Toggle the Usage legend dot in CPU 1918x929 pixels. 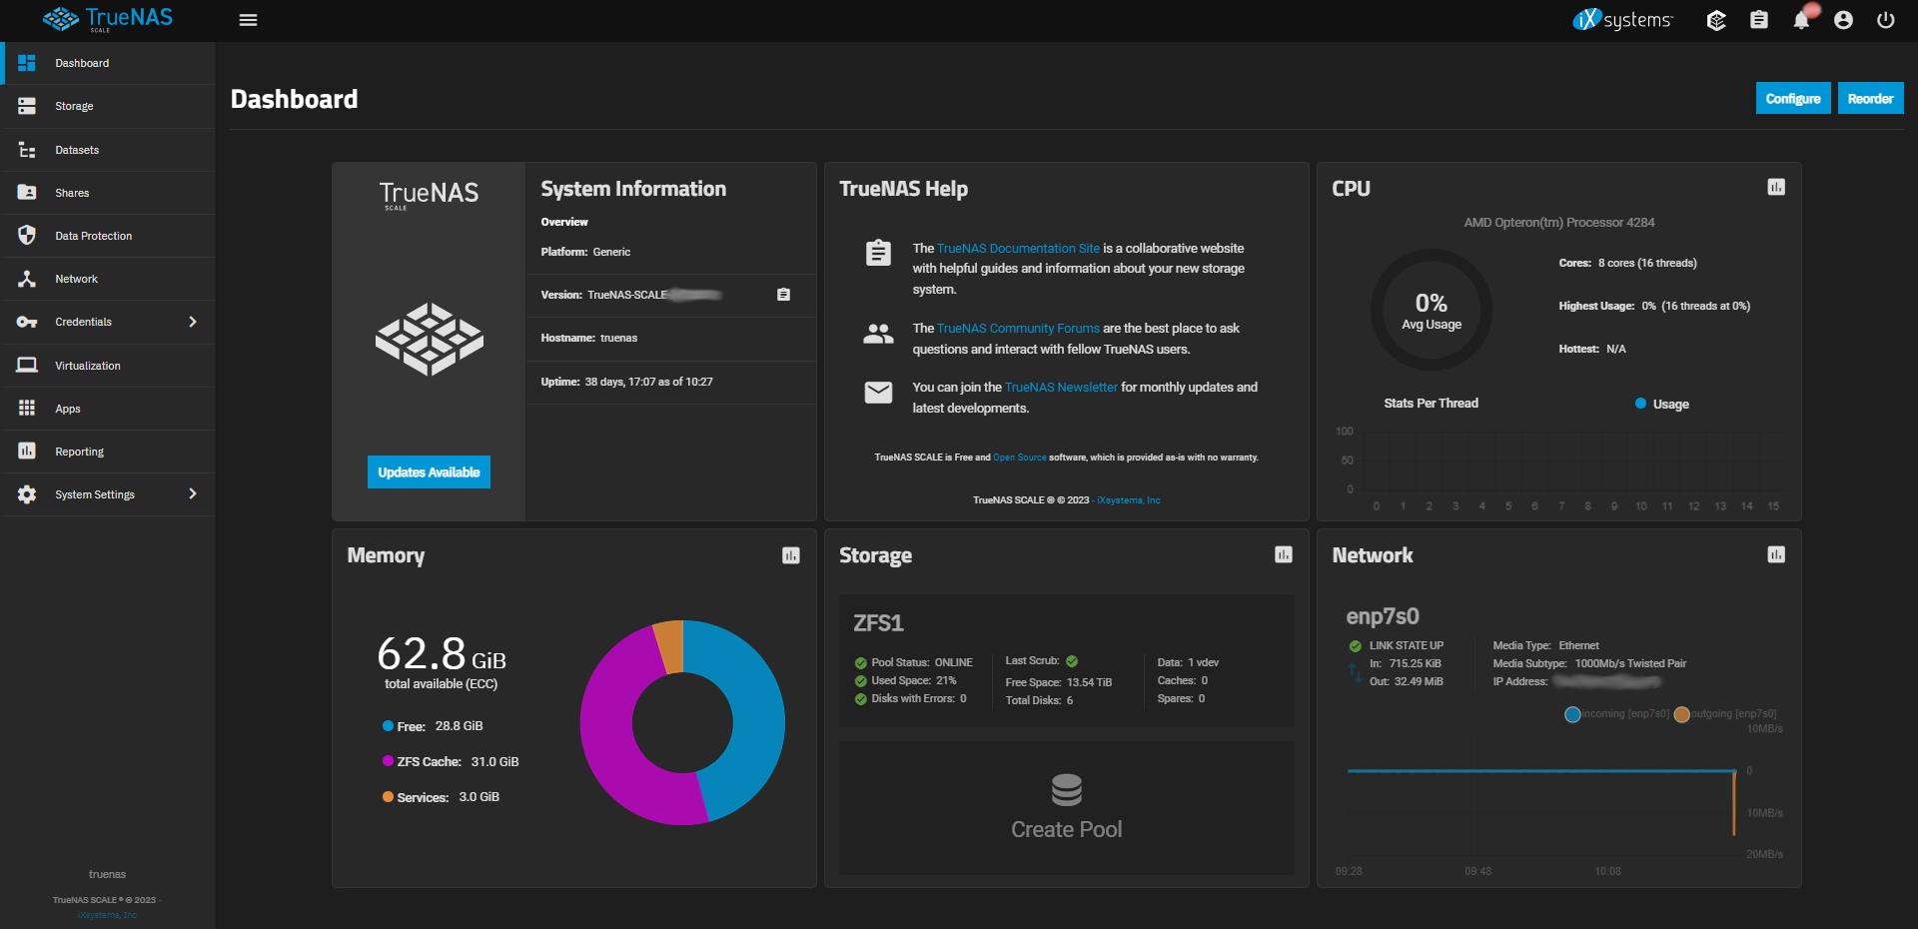[x=1640, y=404]
